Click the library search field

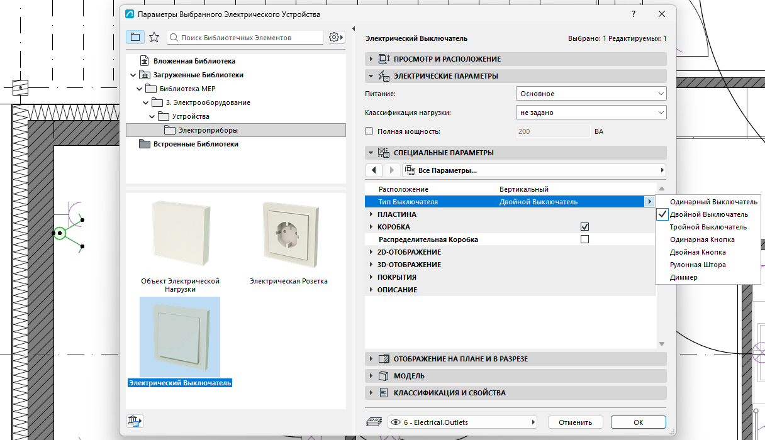coord(246,38)
